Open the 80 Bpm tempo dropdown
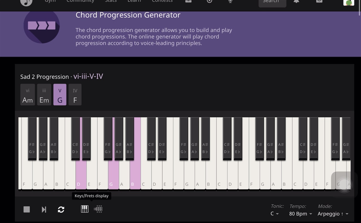The image size is (361, 223). coord(301,214)
